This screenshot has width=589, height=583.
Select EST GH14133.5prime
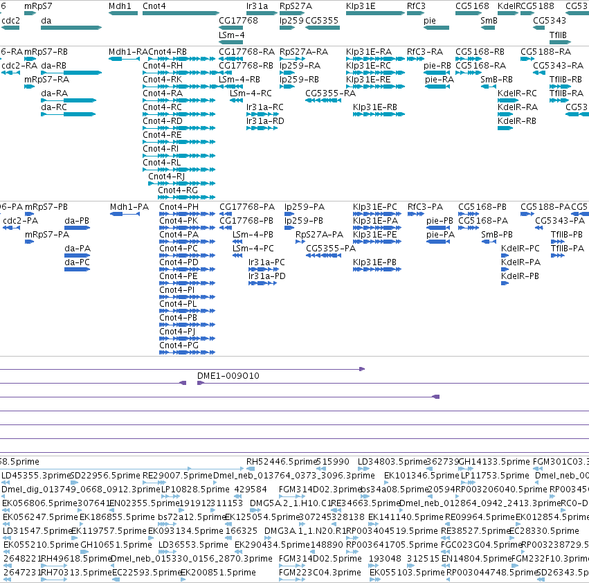[x=494, y=462]
